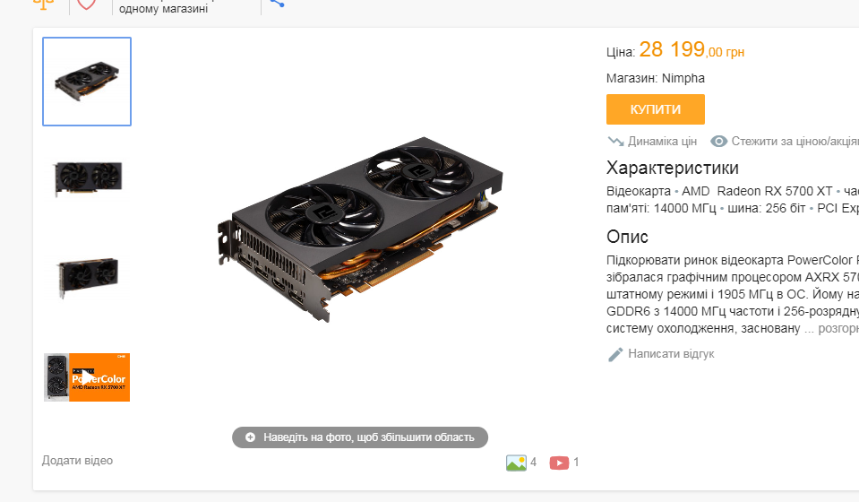Image resolution: width=859 pixels, height=502 pixels.
Task: Select the first angled card thumbnail
Action: click(x=87, y=82)
